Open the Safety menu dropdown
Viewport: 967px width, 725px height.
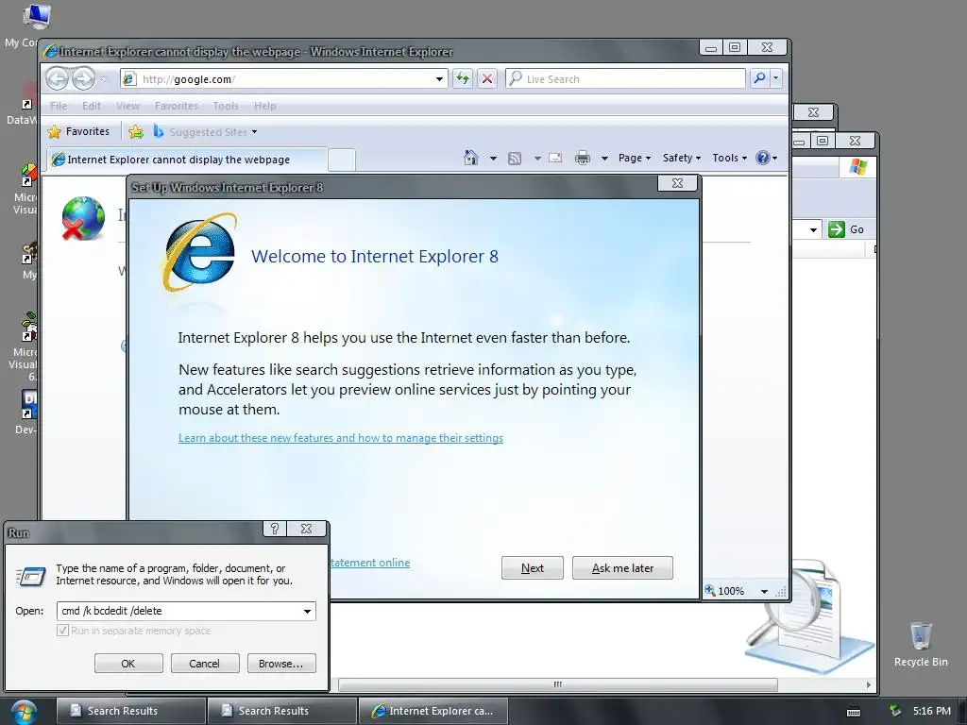(x=682, y=158)
